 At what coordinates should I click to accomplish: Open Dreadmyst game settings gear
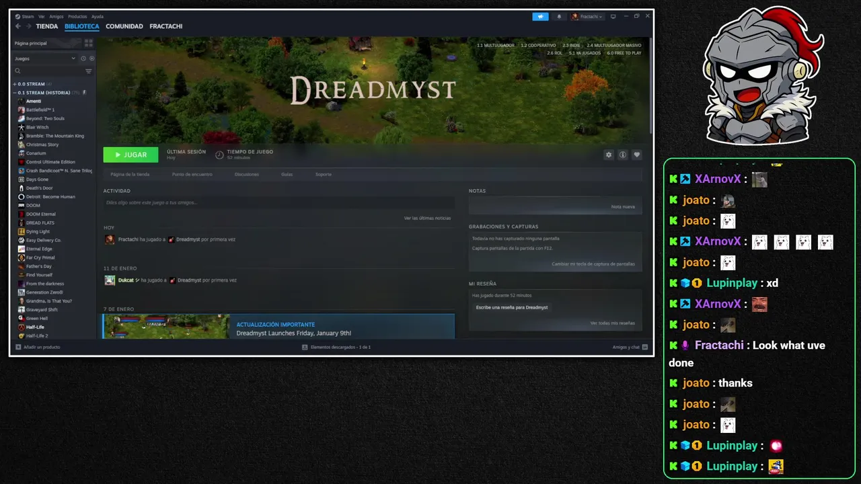609,155
